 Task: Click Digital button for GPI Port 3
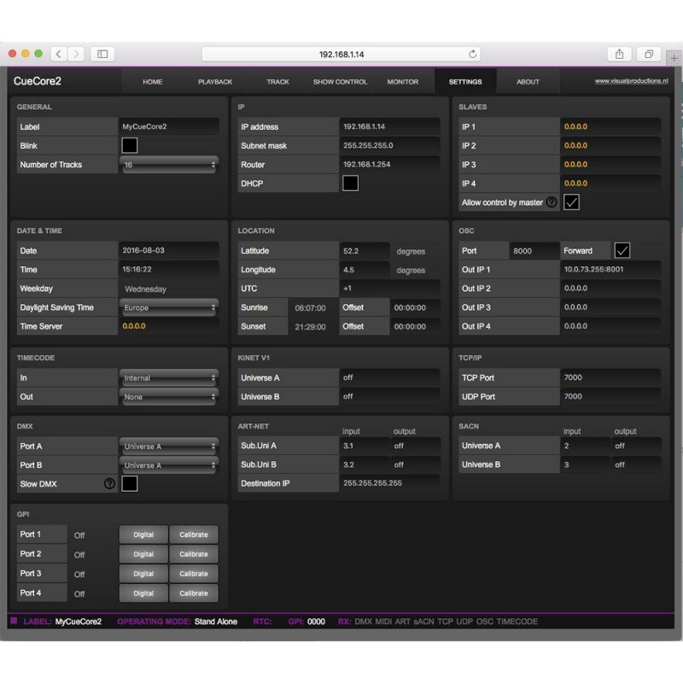(143, 574)
